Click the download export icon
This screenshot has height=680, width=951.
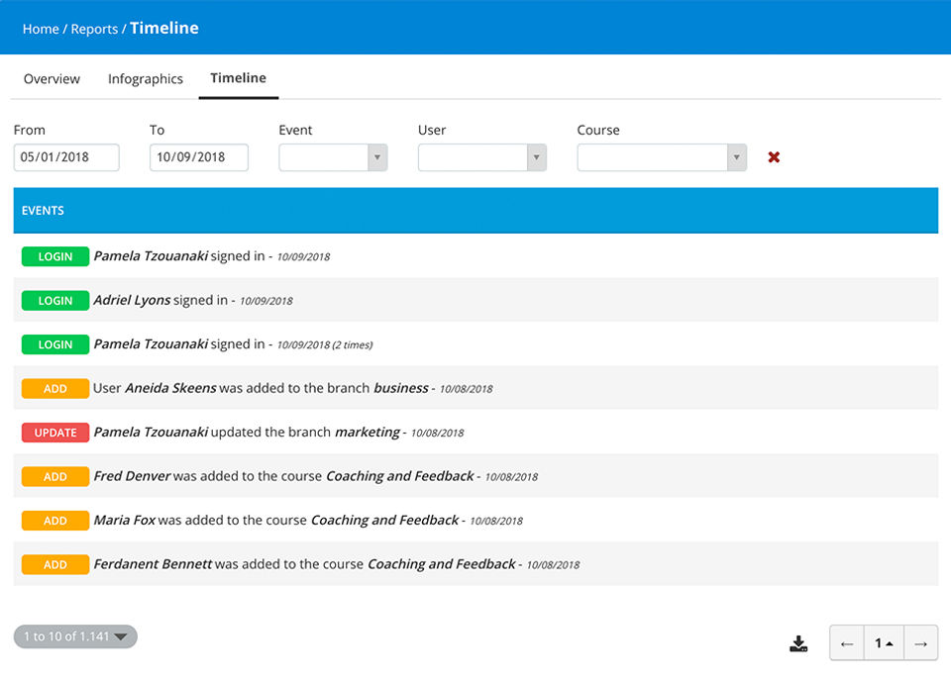(798, 643)
